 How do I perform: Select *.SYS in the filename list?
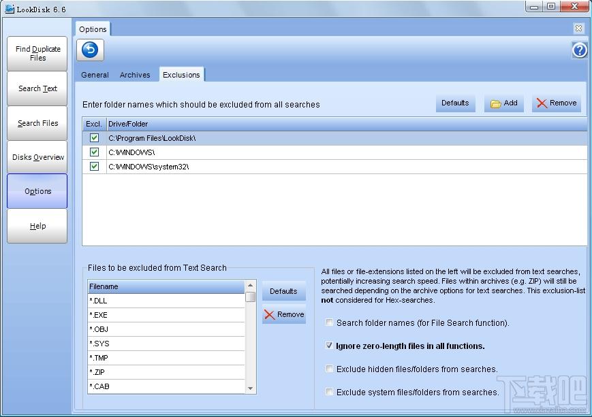[166, 344]
